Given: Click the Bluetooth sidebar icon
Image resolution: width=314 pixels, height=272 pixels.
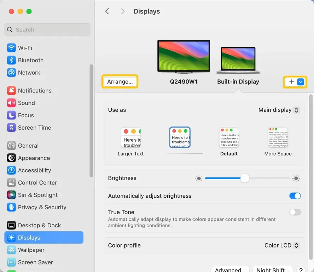Looking at the screenshot, I should coord(11,60).
